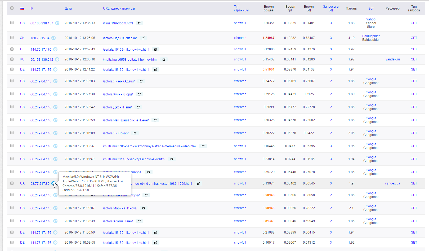Select checkbox of UA 93.77.217.89 row

click(12, 183)
